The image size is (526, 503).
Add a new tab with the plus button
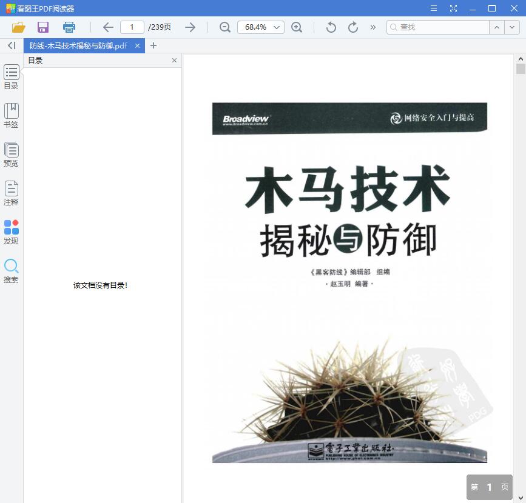(x=153, y=45)
